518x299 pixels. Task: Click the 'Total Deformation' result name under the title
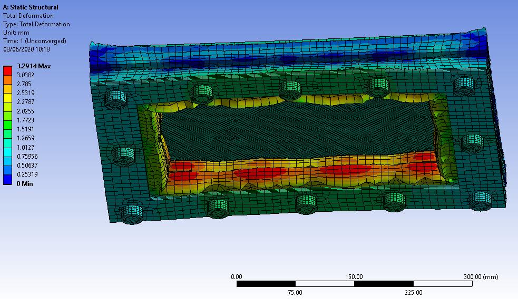28,15
